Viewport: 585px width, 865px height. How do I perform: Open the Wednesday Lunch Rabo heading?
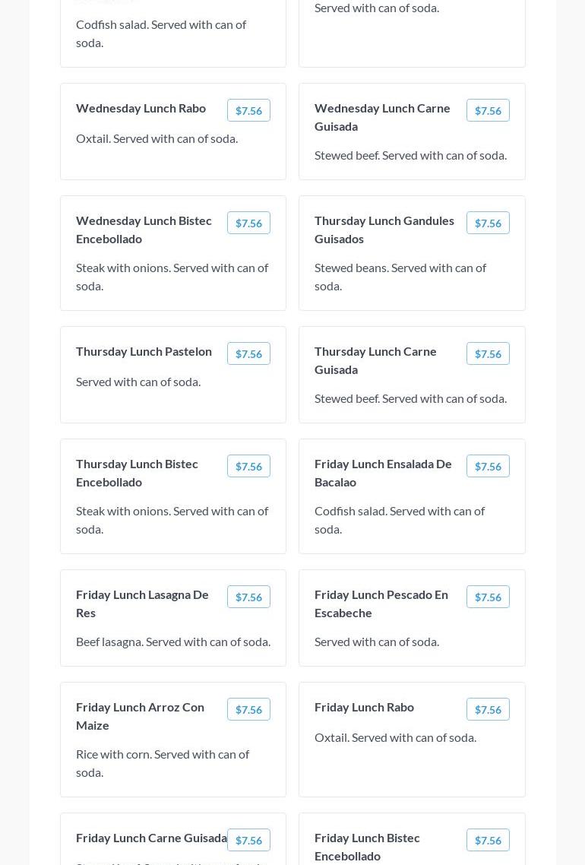[x=141, y=108]
